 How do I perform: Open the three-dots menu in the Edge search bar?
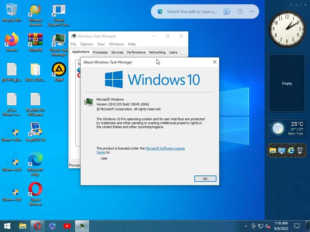pyautogui.click(x=252, y=12)
